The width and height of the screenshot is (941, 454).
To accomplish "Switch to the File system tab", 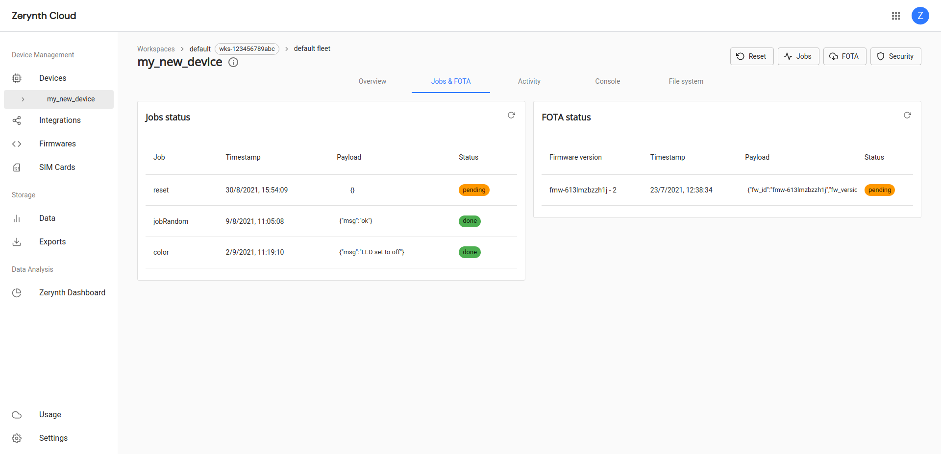I will [x=686, y=81].
